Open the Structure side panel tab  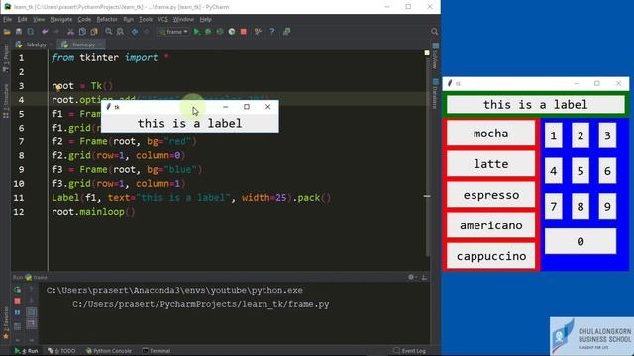pos(6,101)
